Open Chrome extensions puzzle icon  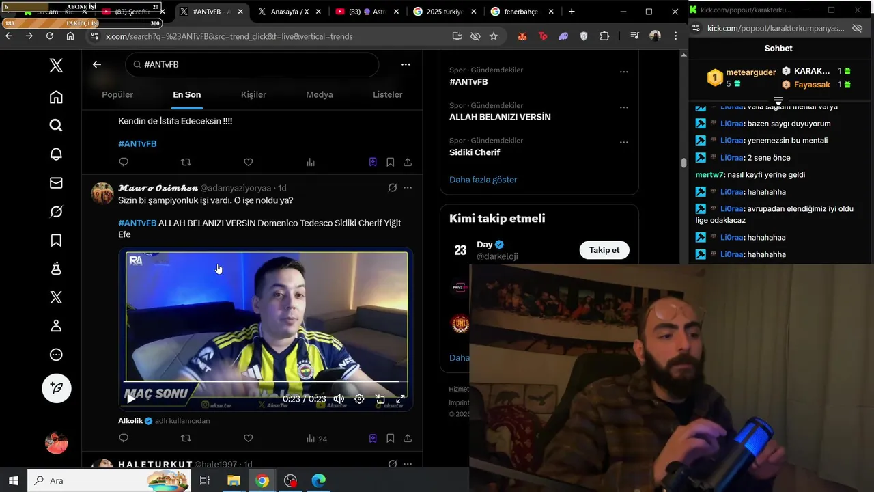click(604, 36)
